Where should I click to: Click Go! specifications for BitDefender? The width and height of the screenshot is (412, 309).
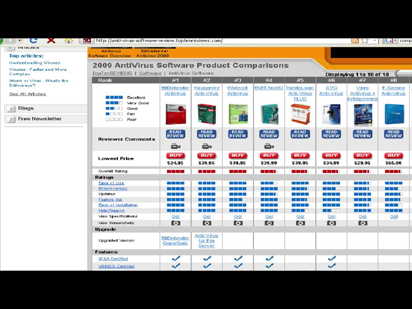[176, 217]
